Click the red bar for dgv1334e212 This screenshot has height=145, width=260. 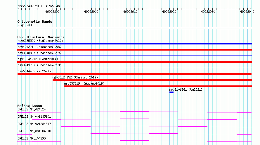pyautogui.click(x=134, y=62)
